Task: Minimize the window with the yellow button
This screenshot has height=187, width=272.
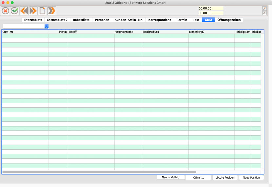Action: click(8, 3)
